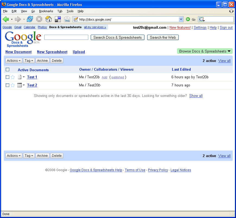Open the Bookmarks menu

click(46, 11)
